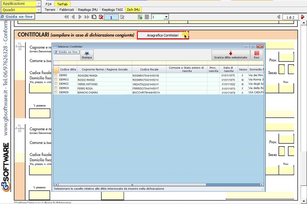Click Data di nascita column header
Image resolution: width=307 pixels, height=204 pixels.
[229, 69]
